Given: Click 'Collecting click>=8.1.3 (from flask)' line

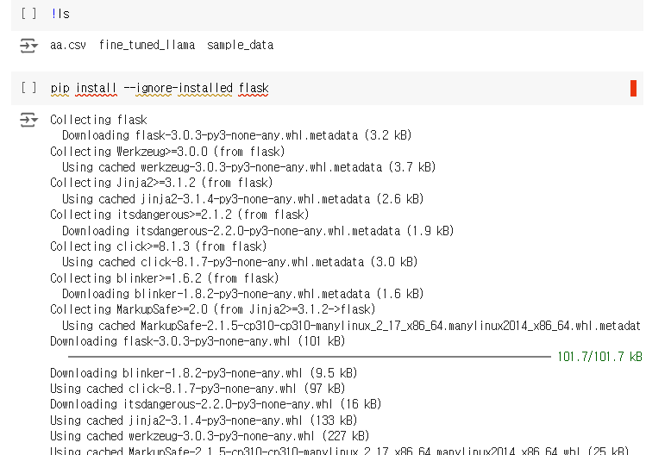Looking at the screenshot, I should click(159, 246).
